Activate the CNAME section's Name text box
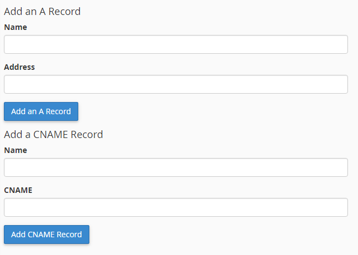 click(x=176, y=167)
